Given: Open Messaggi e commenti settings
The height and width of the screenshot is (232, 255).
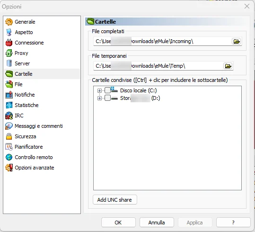Looking at the screenshot, I should pyautogui.click(x=42, y=126).
